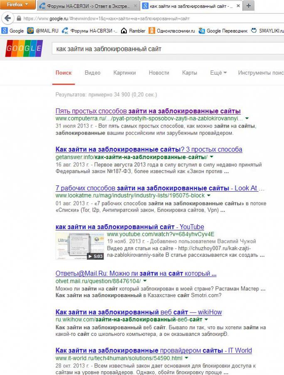
Task: Click the www.youtube.com/watch URL text
Action: (161, 234)
